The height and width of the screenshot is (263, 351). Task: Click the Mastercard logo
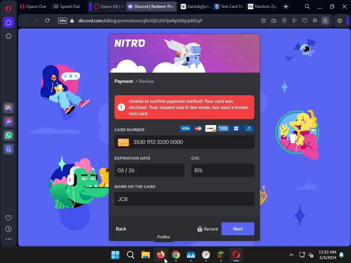[198, 128]
